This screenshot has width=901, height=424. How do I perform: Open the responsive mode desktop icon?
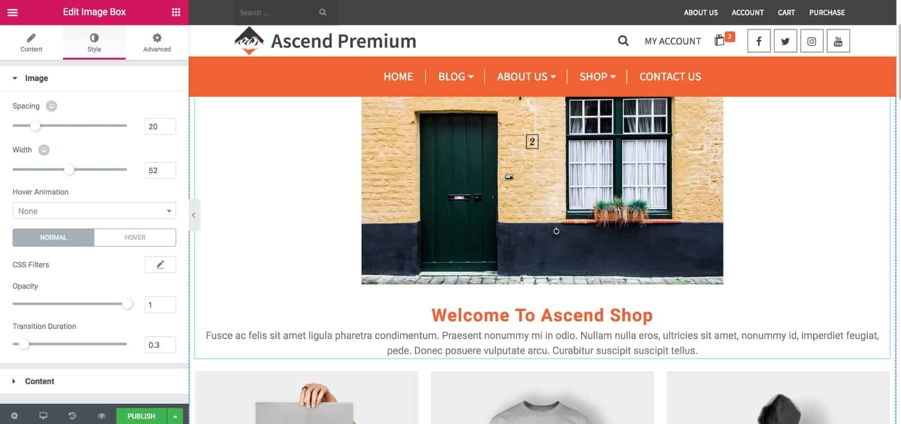coord(43,416)
